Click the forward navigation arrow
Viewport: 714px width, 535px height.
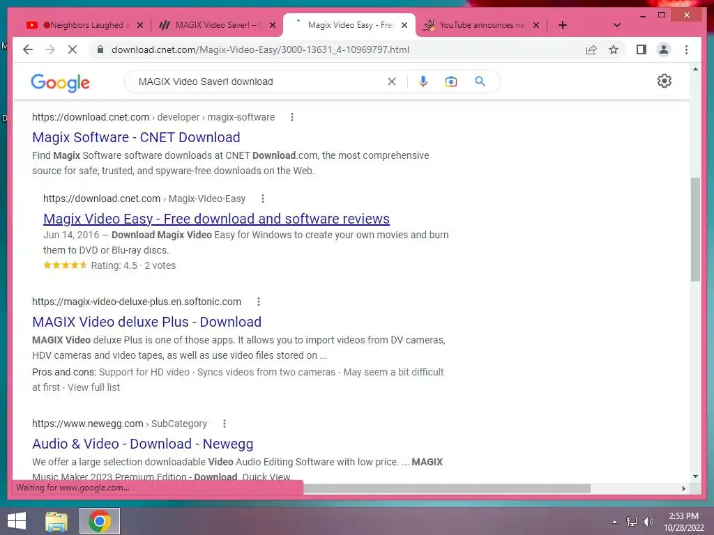pyautogui.click(x=50, y=49)
